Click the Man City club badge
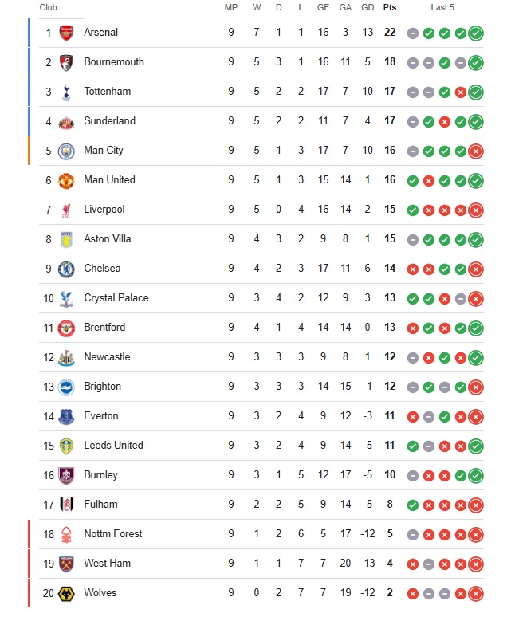This screenshot has width=511, height=621. pos(66,151)
